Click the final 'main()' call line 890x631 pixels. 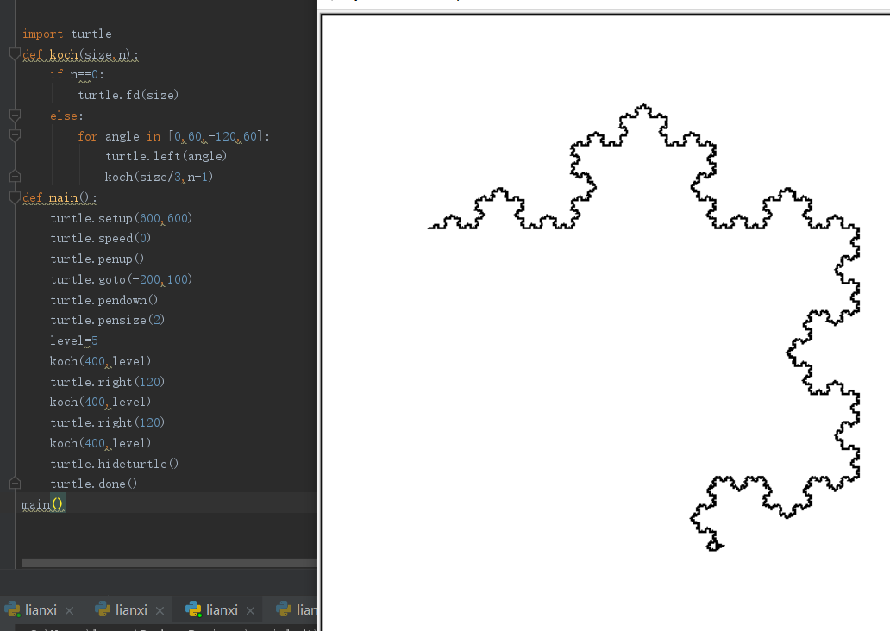pyautogui.click(x=43, y=504)
